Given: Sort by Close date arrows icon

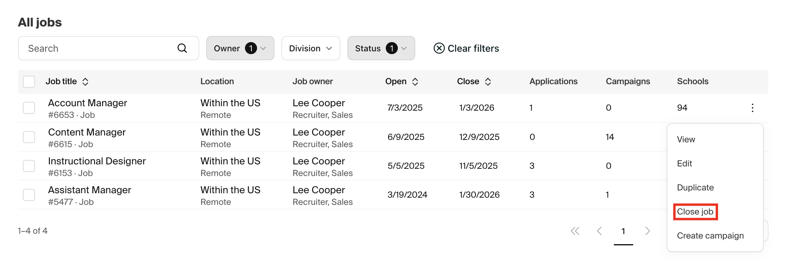Looking at the screenshot, I should coord(488,82).
